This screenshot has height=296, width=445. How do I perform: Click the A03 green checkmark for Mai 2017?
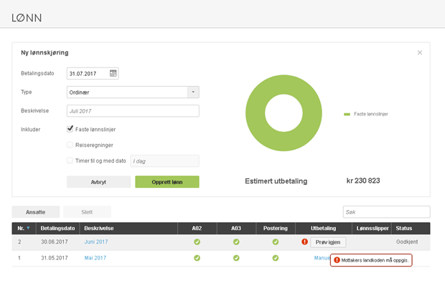(236, 258)
